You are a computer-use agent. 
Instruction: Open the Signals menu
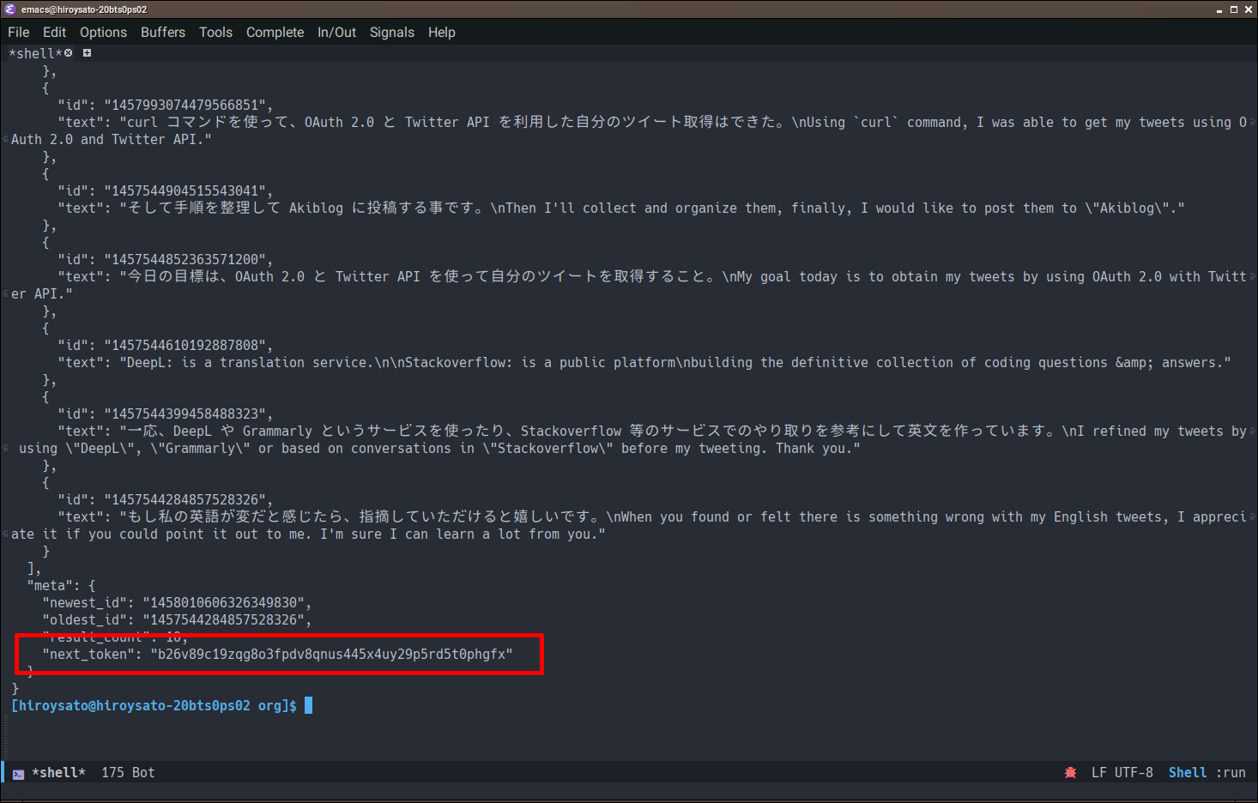point(391,32)
